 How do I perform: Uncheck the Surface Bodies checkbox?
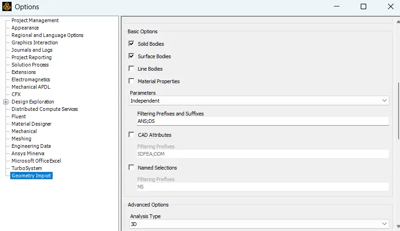(x=131, y=56)
